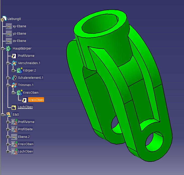Expand the ProfilSeite sketch node
This screenshot has height=175, width=184.
(8, 129)
